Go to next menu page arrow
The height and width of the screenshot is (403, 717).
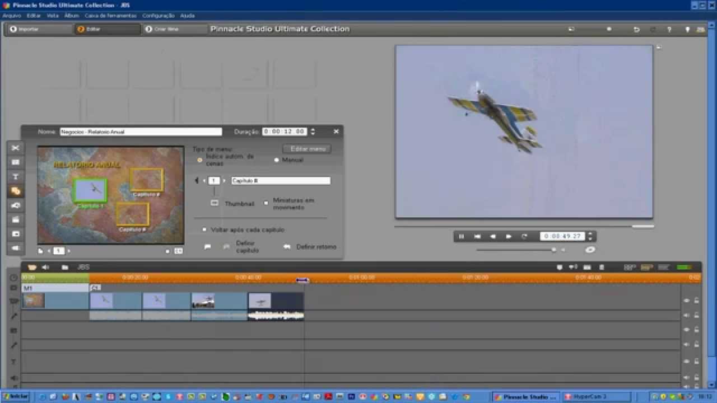point(68,251)
